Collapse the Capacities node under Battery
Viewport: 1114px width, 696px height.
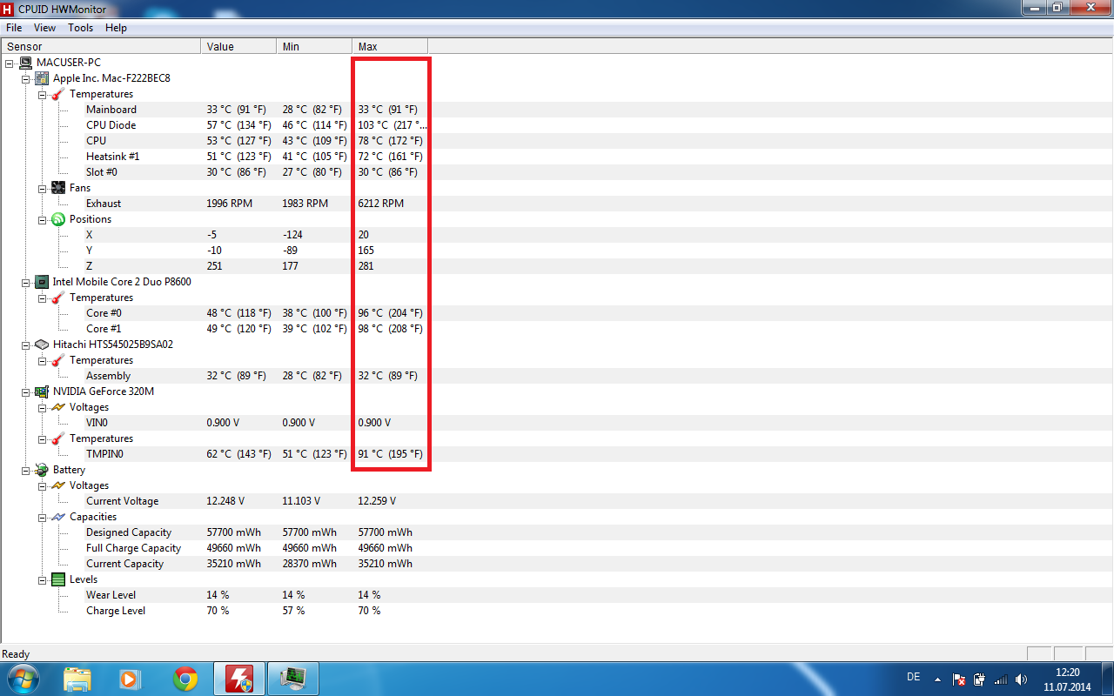tap(43, 517)
